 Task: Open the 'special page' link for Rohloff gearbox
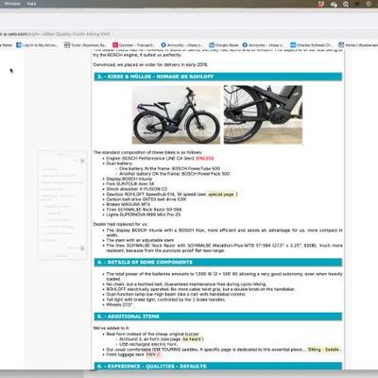[221, 195]
